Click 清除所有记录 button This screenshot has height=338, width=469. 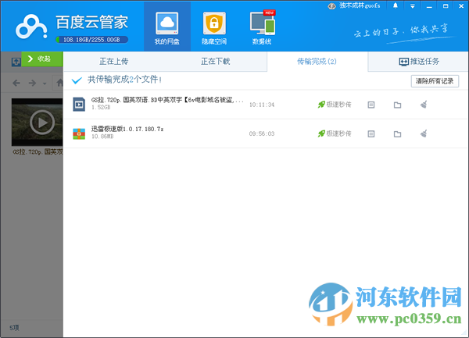(x=435, y=81)
